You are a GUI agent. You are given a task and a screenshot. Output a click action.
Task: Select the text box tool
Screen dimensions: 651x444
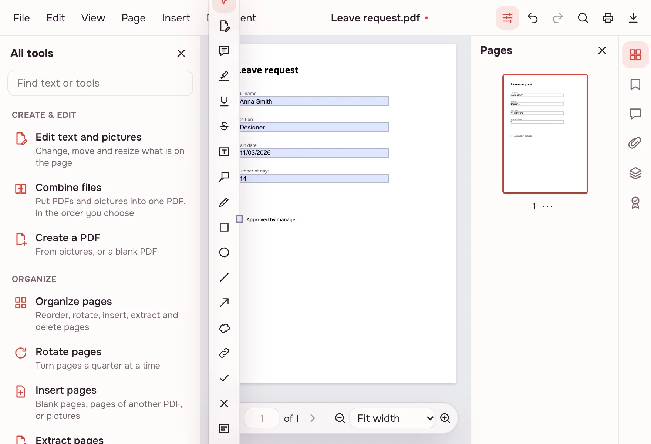[224, 152]
